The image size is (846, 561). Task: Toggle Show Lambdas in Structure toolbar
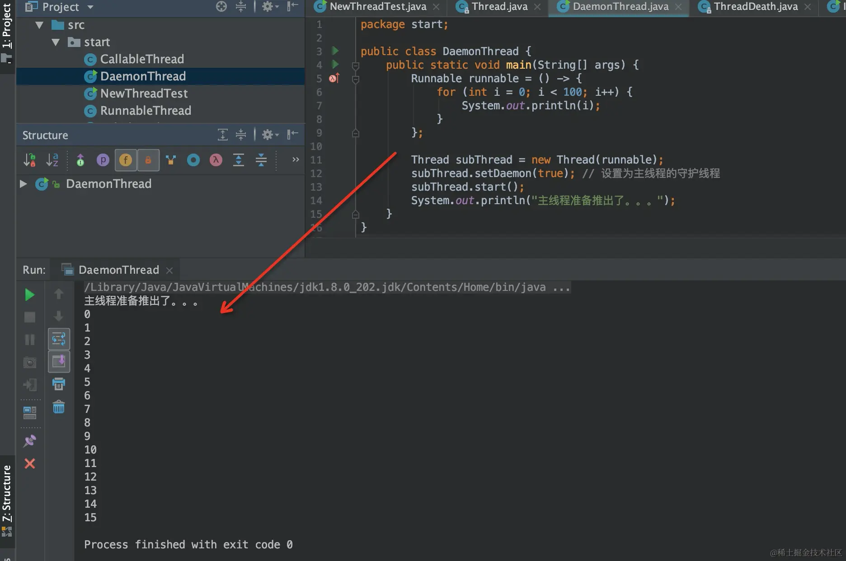tap(216, 160)
